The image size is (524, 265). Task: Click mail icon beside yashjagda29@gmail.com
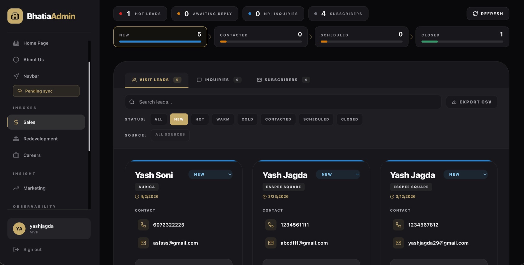coord(398,243)
